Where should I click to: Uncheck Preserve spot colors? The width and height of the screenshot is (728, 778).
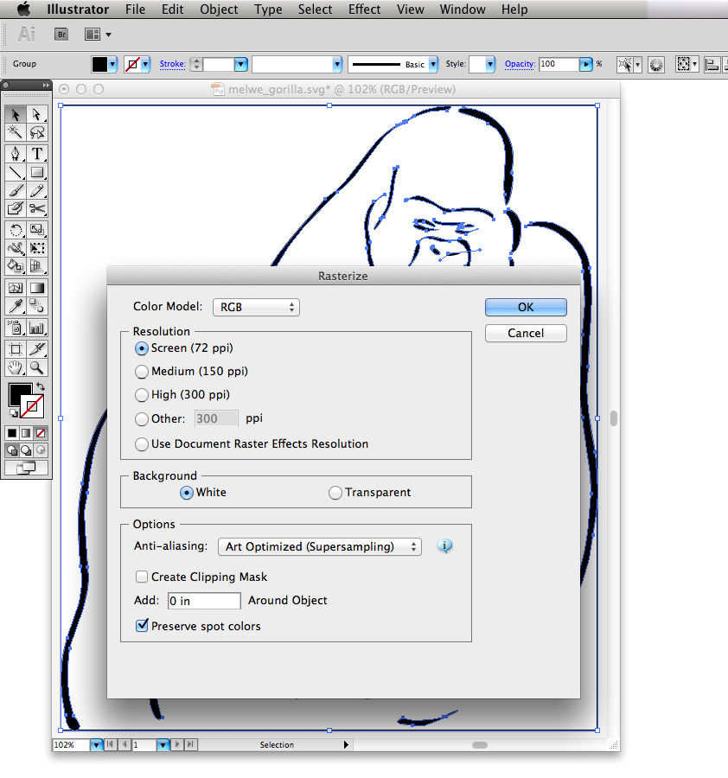[x=142, y=625]
